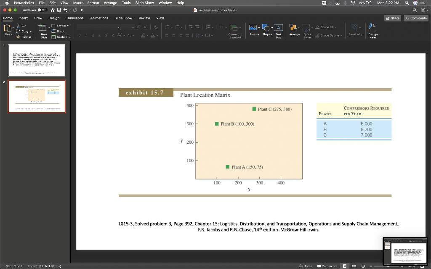The image size is (431, 269).
Task: Select slide 1 thumbnail
Action: (37, 61)
